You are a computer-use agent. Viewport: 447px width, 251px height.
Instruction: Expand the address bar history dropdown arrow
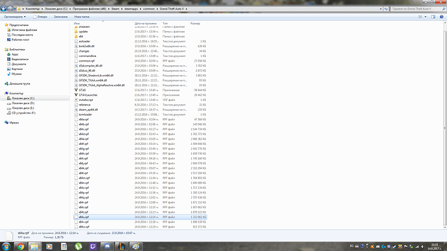pyautogui.click(x=381, y=9)
